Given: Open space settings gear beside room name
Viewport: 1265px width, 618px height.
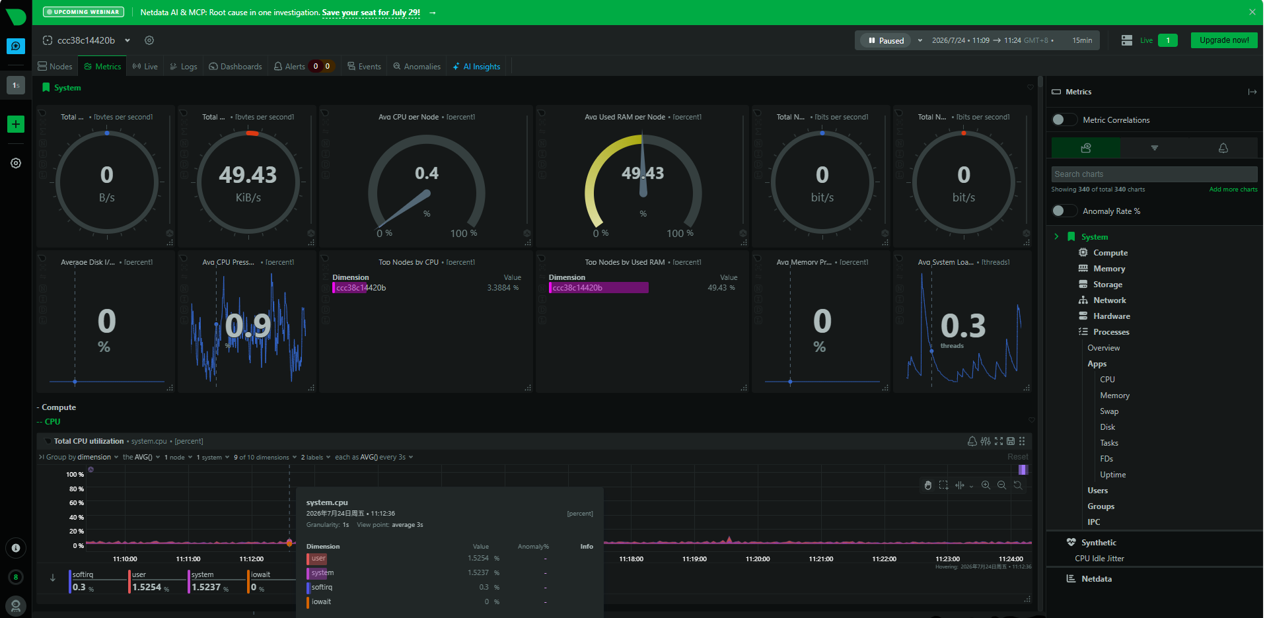Looking at the screenshot, I should pyautogui.click(x=149, y=40).
